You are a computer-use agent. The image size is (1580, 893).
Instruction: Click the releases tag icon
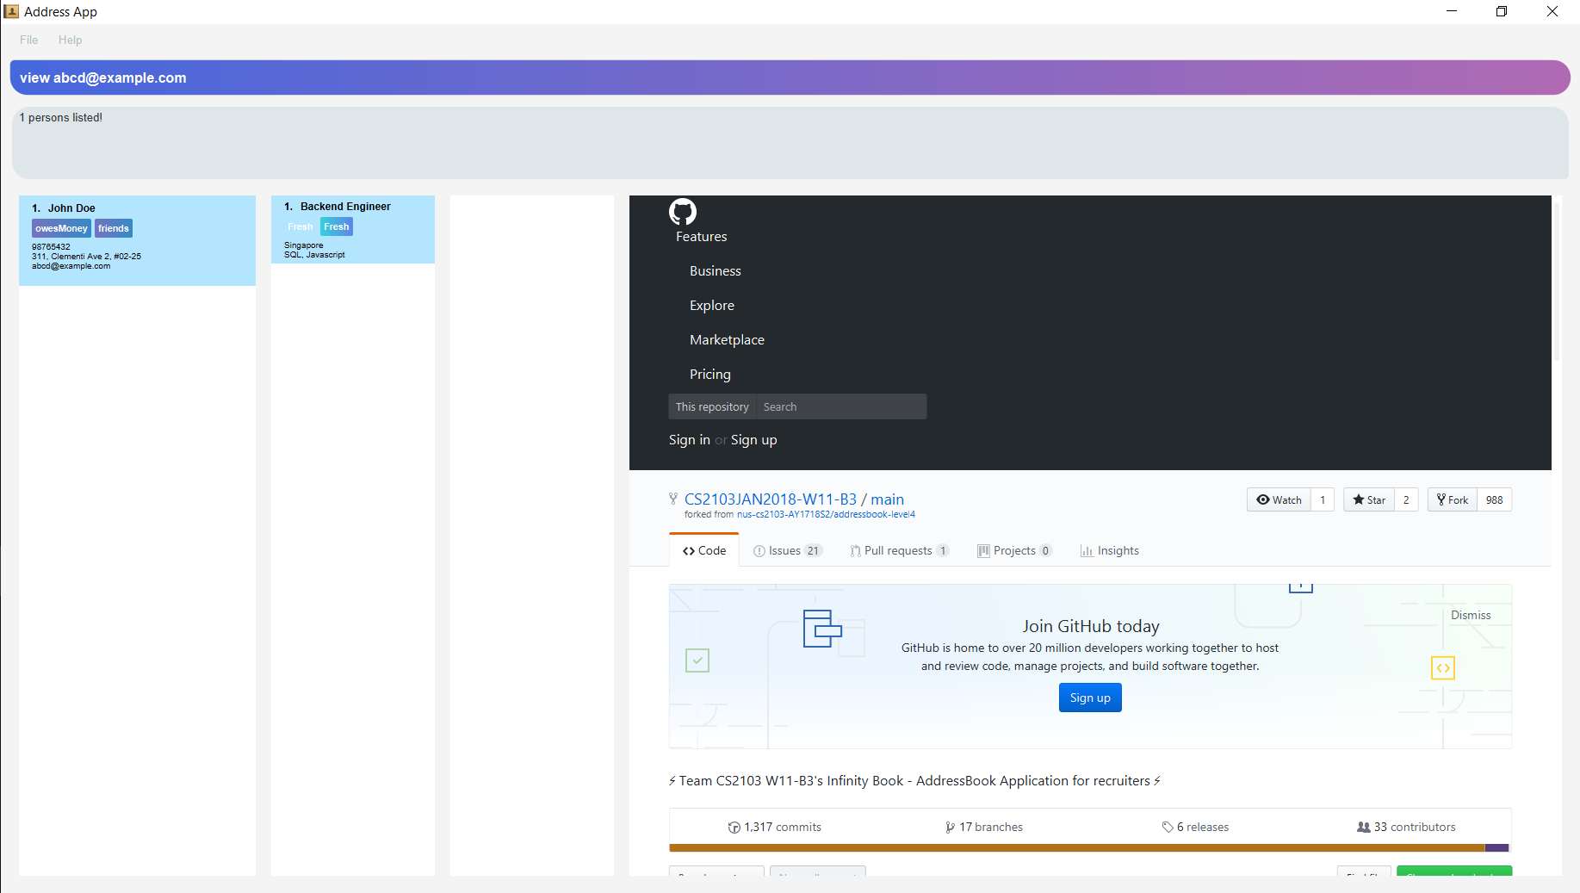coord(1168,828)
